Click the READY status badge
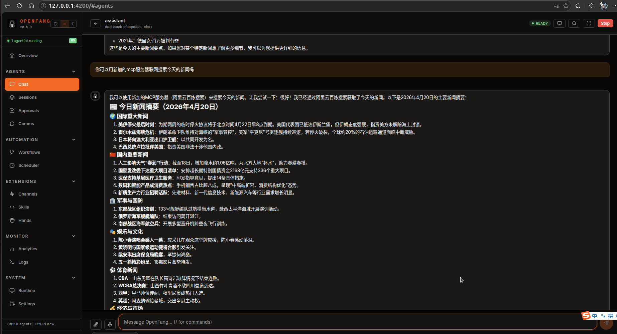The width and height of the screenshot is (617, 334). (540, 23)
